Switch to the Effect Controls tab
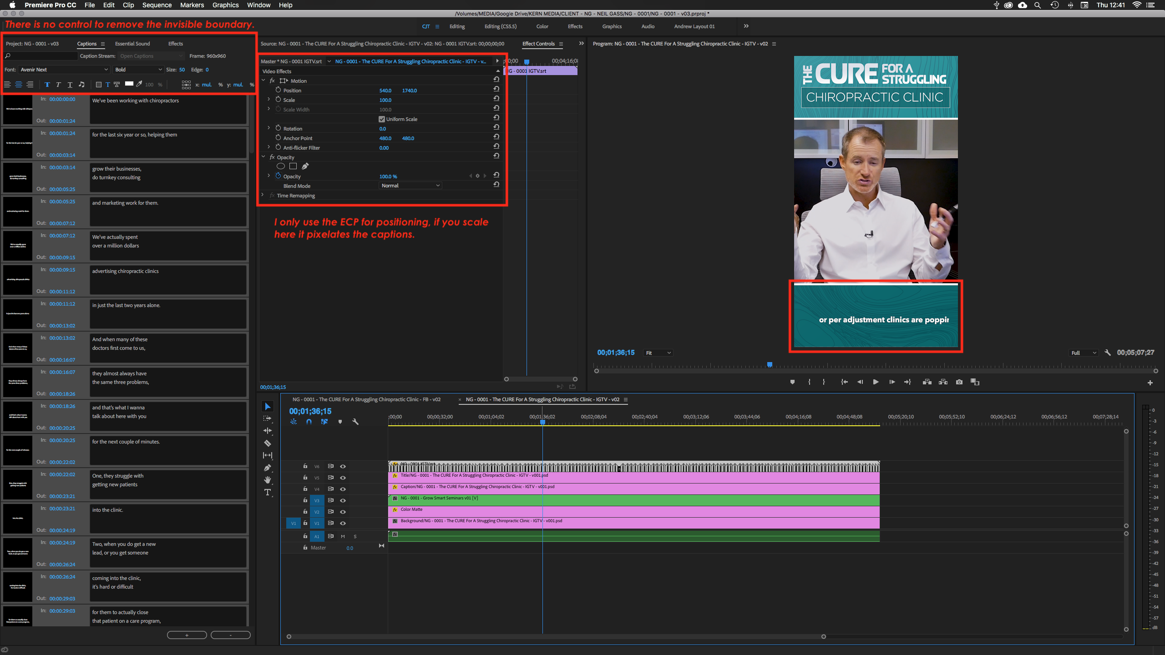The image size is (1165, 655). point(538,44)
